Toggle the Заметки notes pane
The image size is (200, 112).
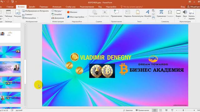(x=128, y=110)
